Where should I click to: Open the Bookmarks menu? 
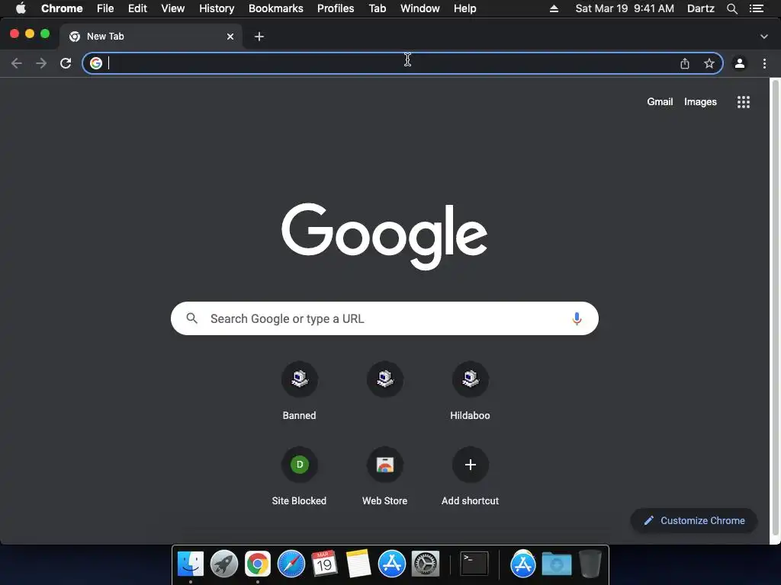coord(276,8)
